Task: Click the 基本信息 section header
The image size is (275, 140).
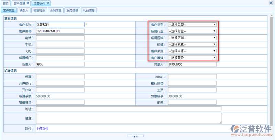Action: pyautogui.click(x=11, y=19)
